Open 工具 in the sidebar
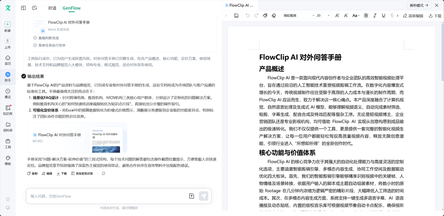Viewport: 444px width, 216px height. tap(8, 144)
